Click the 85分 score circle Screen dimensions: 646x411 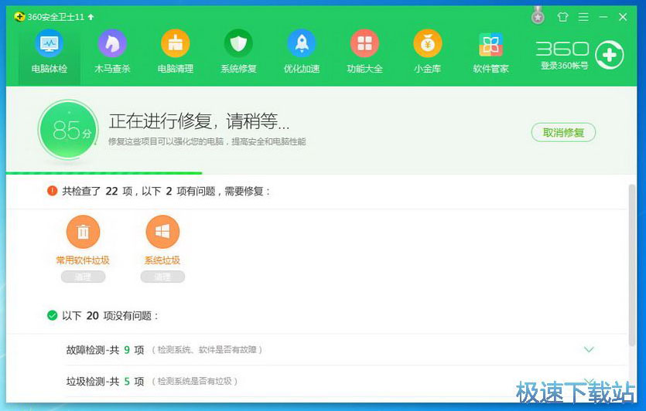pos(68,130)
